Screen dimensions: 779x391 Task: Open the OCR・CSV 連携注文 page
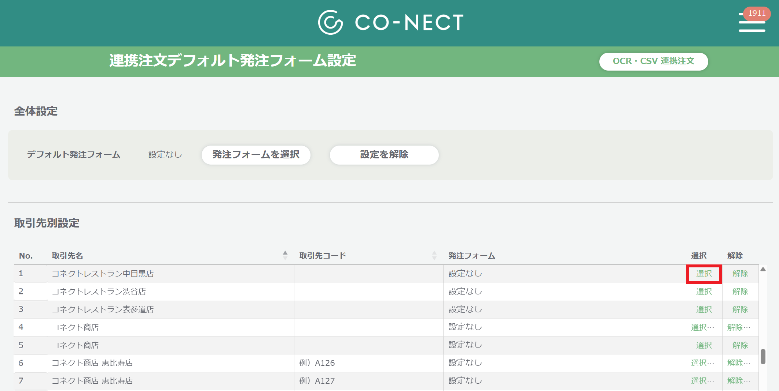point(654,61)
